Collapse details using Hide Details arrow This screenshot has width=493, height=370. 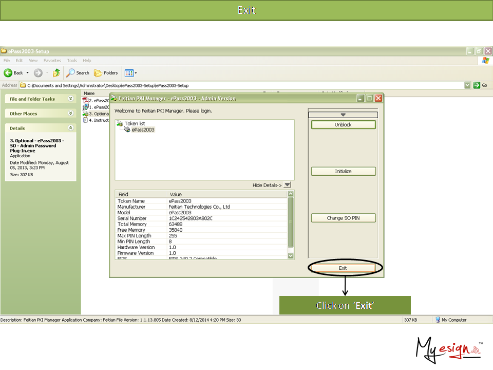tap(287, 185)
